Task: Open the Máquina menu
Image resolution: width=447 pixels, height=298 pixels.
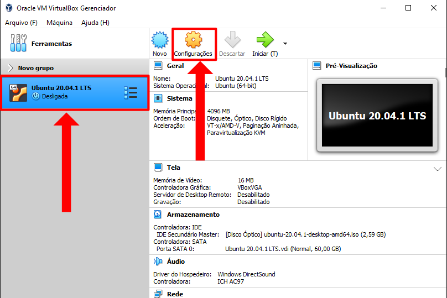Action: pyautogui.click(x=59, y=23)
